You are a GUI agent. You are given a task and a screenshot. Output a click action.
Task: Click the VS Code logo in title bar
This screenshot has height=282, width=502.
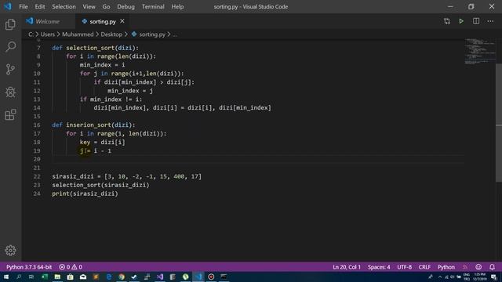[8, 6]
